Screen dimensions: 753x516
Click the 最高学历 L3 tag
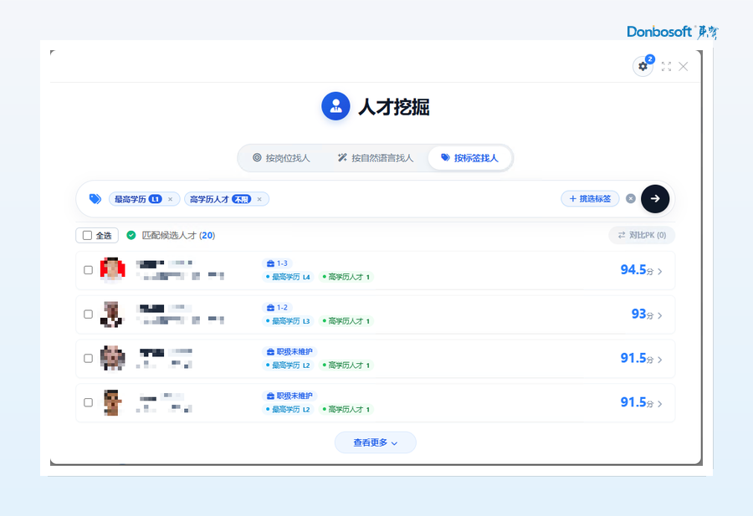click(288, 321)
